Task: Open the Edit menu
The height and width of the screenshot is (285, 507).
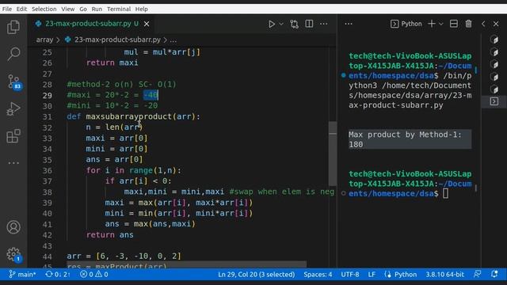Action: 21,9
